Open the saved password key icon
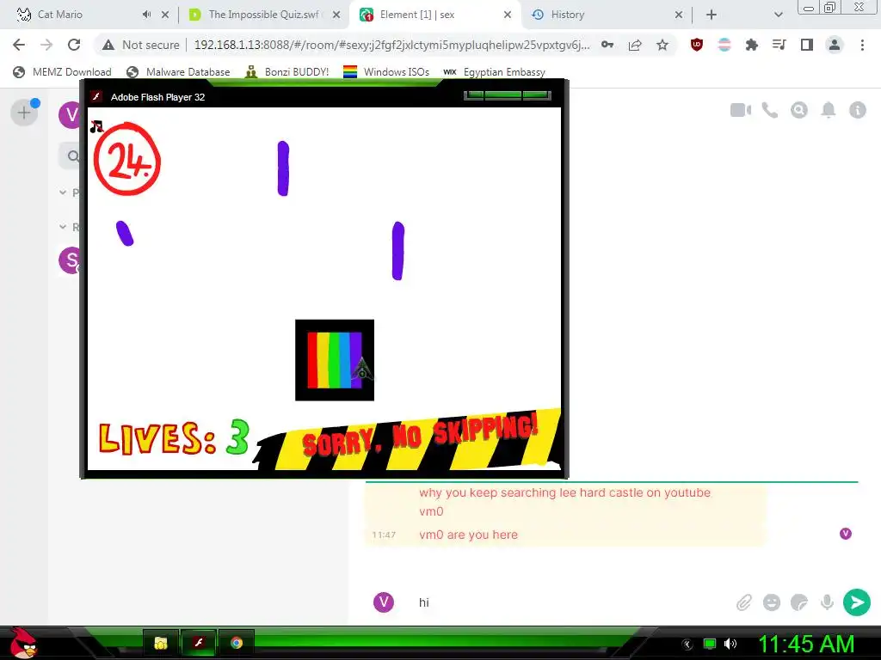Viewport: 881px width, 660px height. (x=607, y=45)
